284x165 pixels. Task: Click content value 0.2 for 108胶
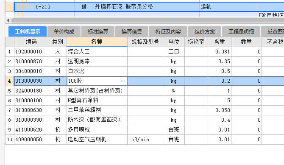click(x=220, y=81)
